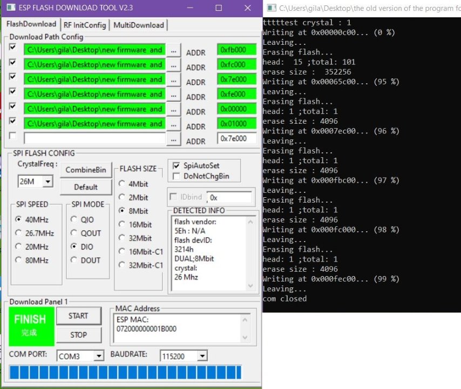Viewport: 461px width, 389px height.
Task: Click the Default button
Action: click(x=86, y=187)
